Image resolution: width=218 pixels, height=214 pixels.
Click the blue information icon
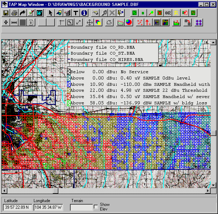(x=84, y=13)
